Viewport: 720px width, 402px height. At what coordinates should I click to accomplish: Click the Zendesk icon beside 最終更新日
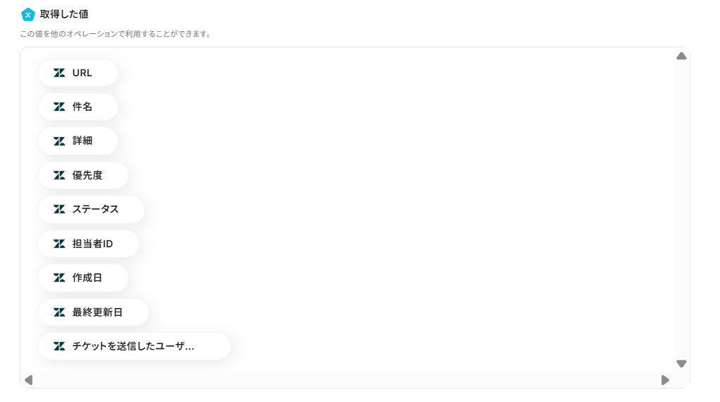click(59, 312)
